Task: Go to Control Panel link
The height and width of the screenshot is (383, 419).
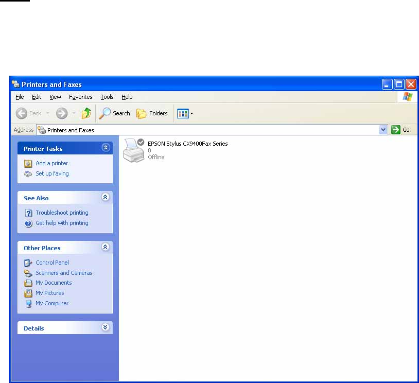Action: coord(52,263)
